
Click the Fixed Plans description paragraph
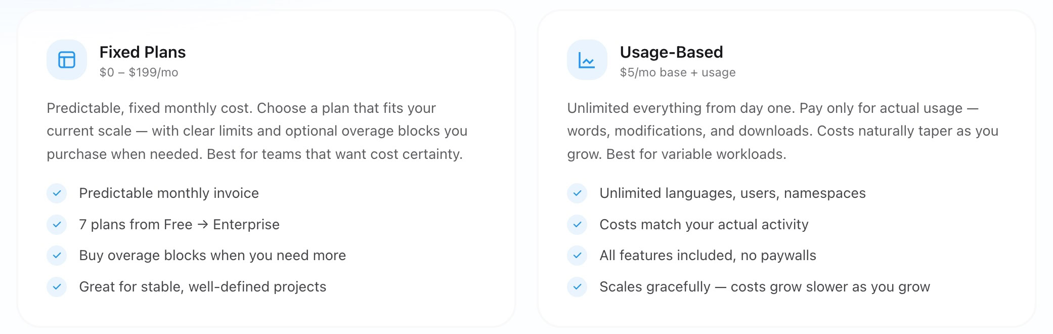click(257, 131)
